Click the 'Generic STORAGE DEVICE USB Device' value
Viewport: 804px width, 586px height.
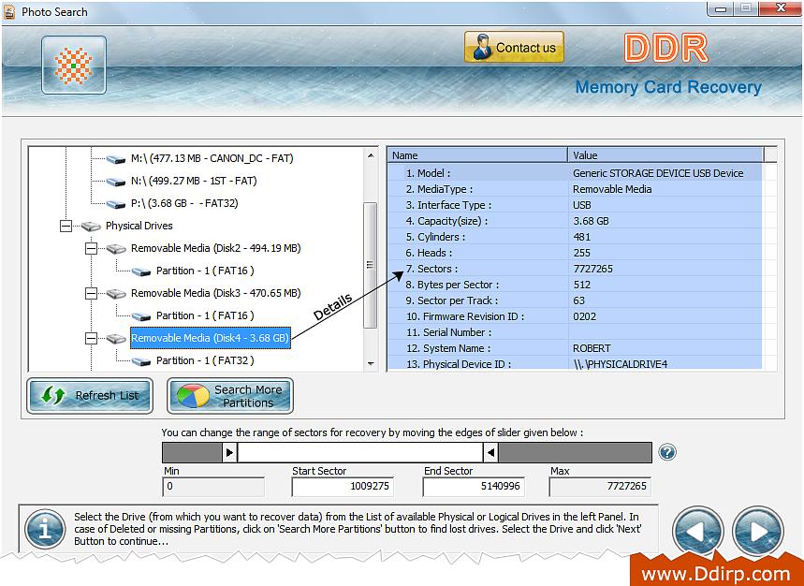pos(658,173)
